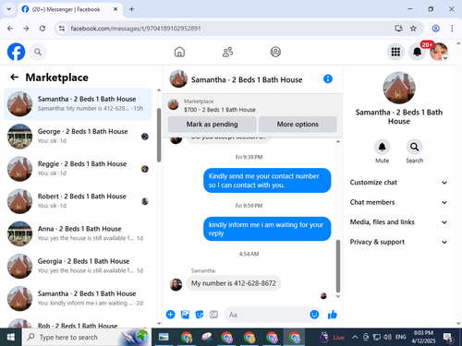This screenshot has height=346, width=462.
Task: Open Georgia - 2 Beds 1 Bath House chat
Action: 78,266
